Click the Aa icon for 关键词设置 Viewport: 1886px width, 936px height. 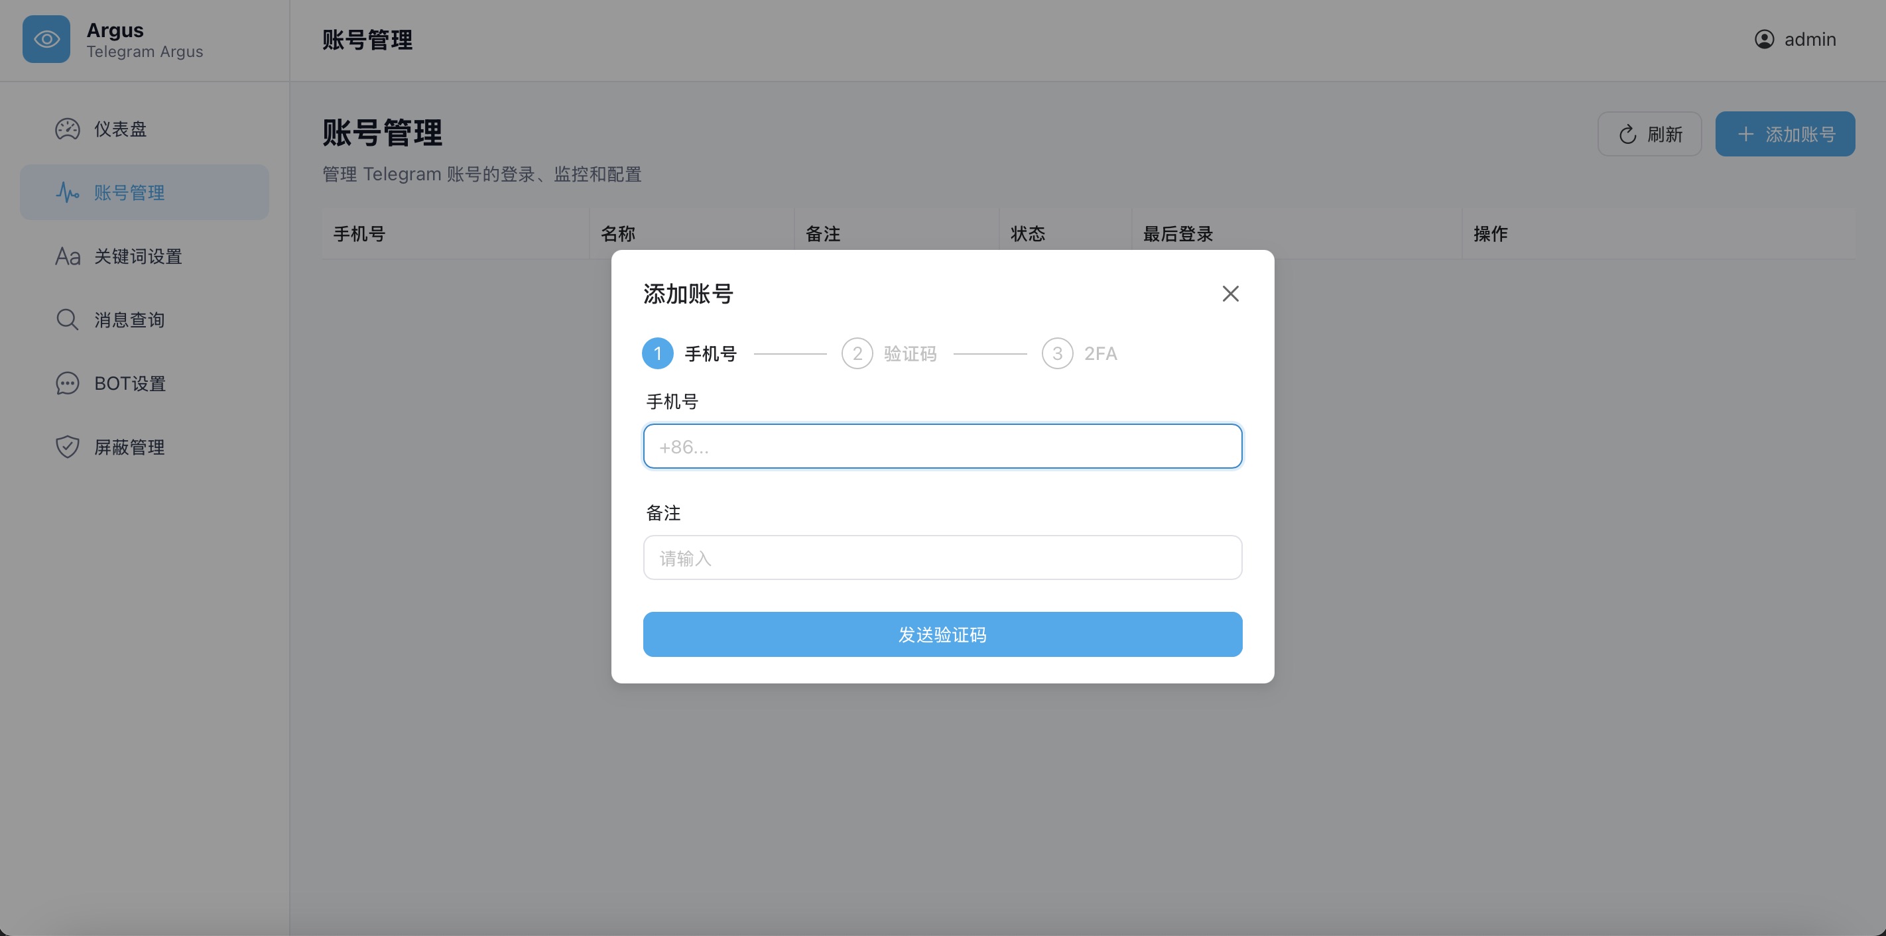tap(68, 256)
